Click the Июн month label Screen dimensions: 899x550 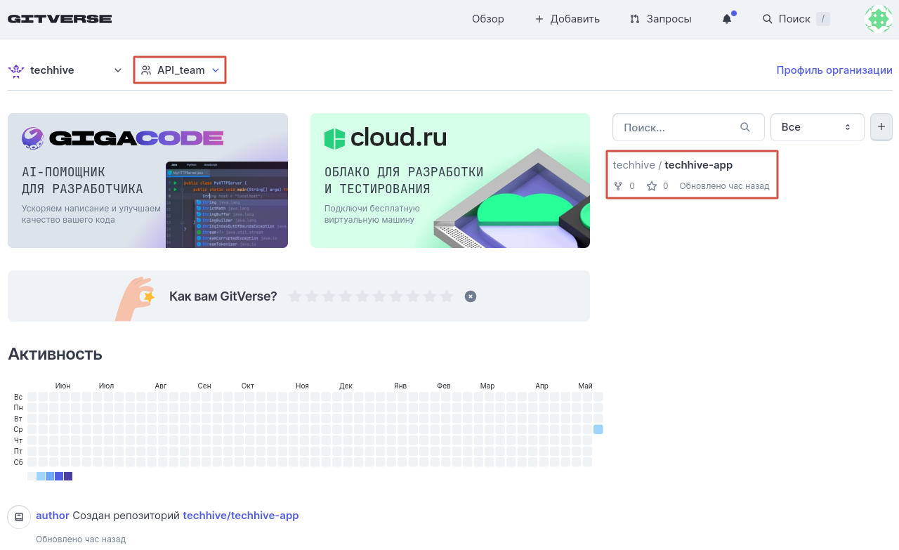63,386
